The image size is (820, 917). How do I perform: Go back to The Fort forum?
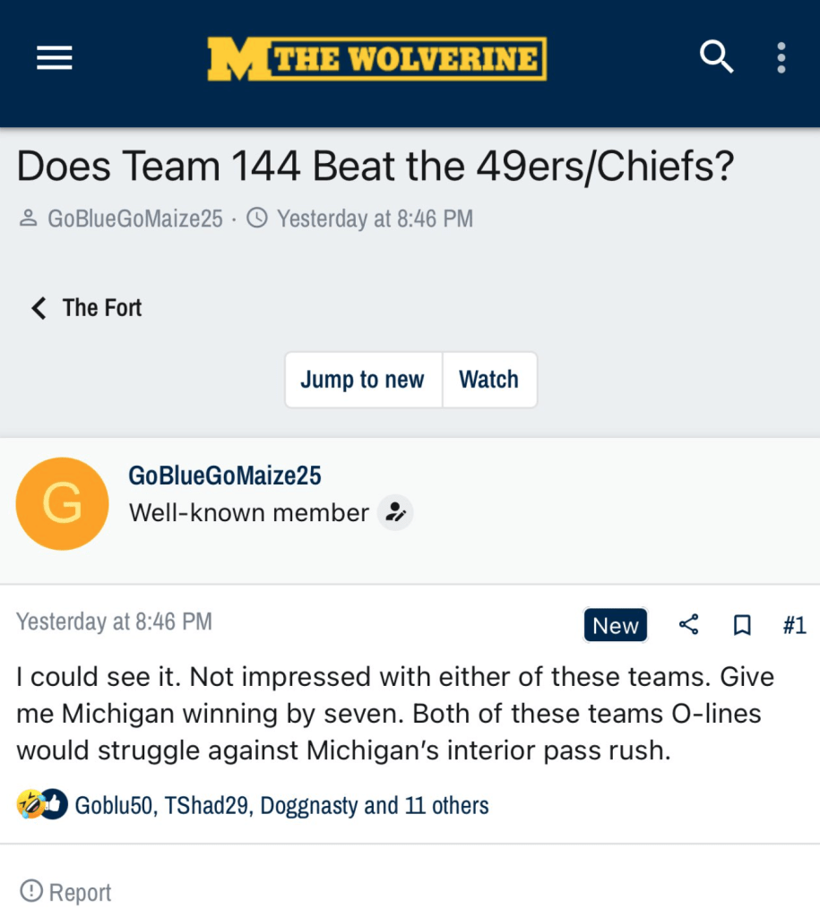coord(102,308)
